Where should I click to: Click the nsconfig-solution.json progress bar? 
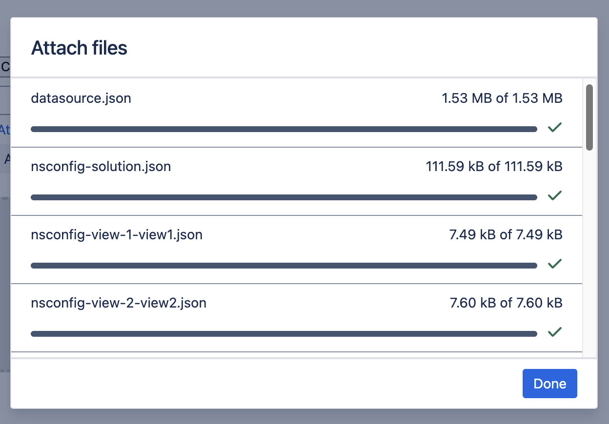(284, 197)
